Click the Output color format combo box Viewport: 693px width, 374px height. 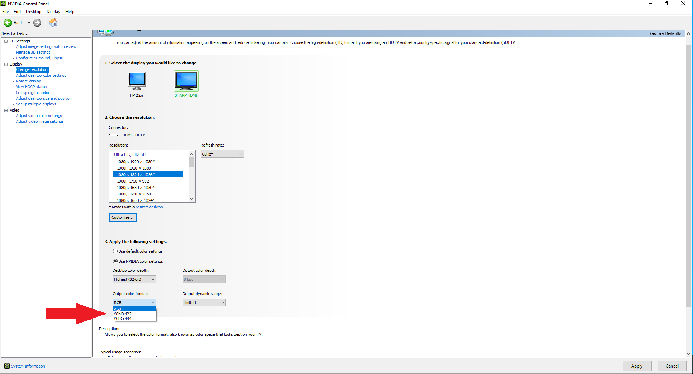(134, 303)
